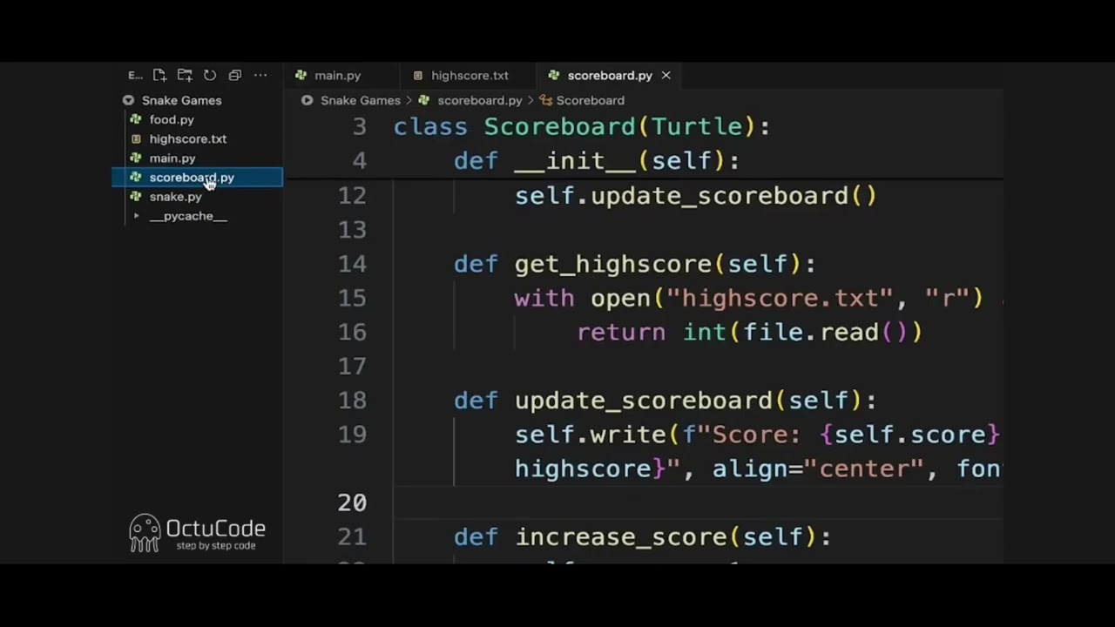Click self.update_scoreboard() call on line 12
1115x627 pixels.
(695, 195)
